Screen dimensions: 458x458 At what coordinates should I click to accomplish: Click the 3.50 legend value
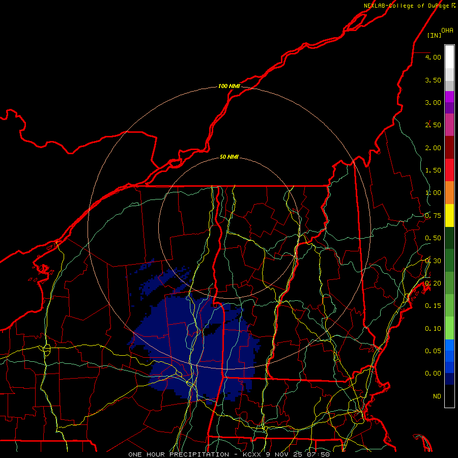click(x=433, y=80)
